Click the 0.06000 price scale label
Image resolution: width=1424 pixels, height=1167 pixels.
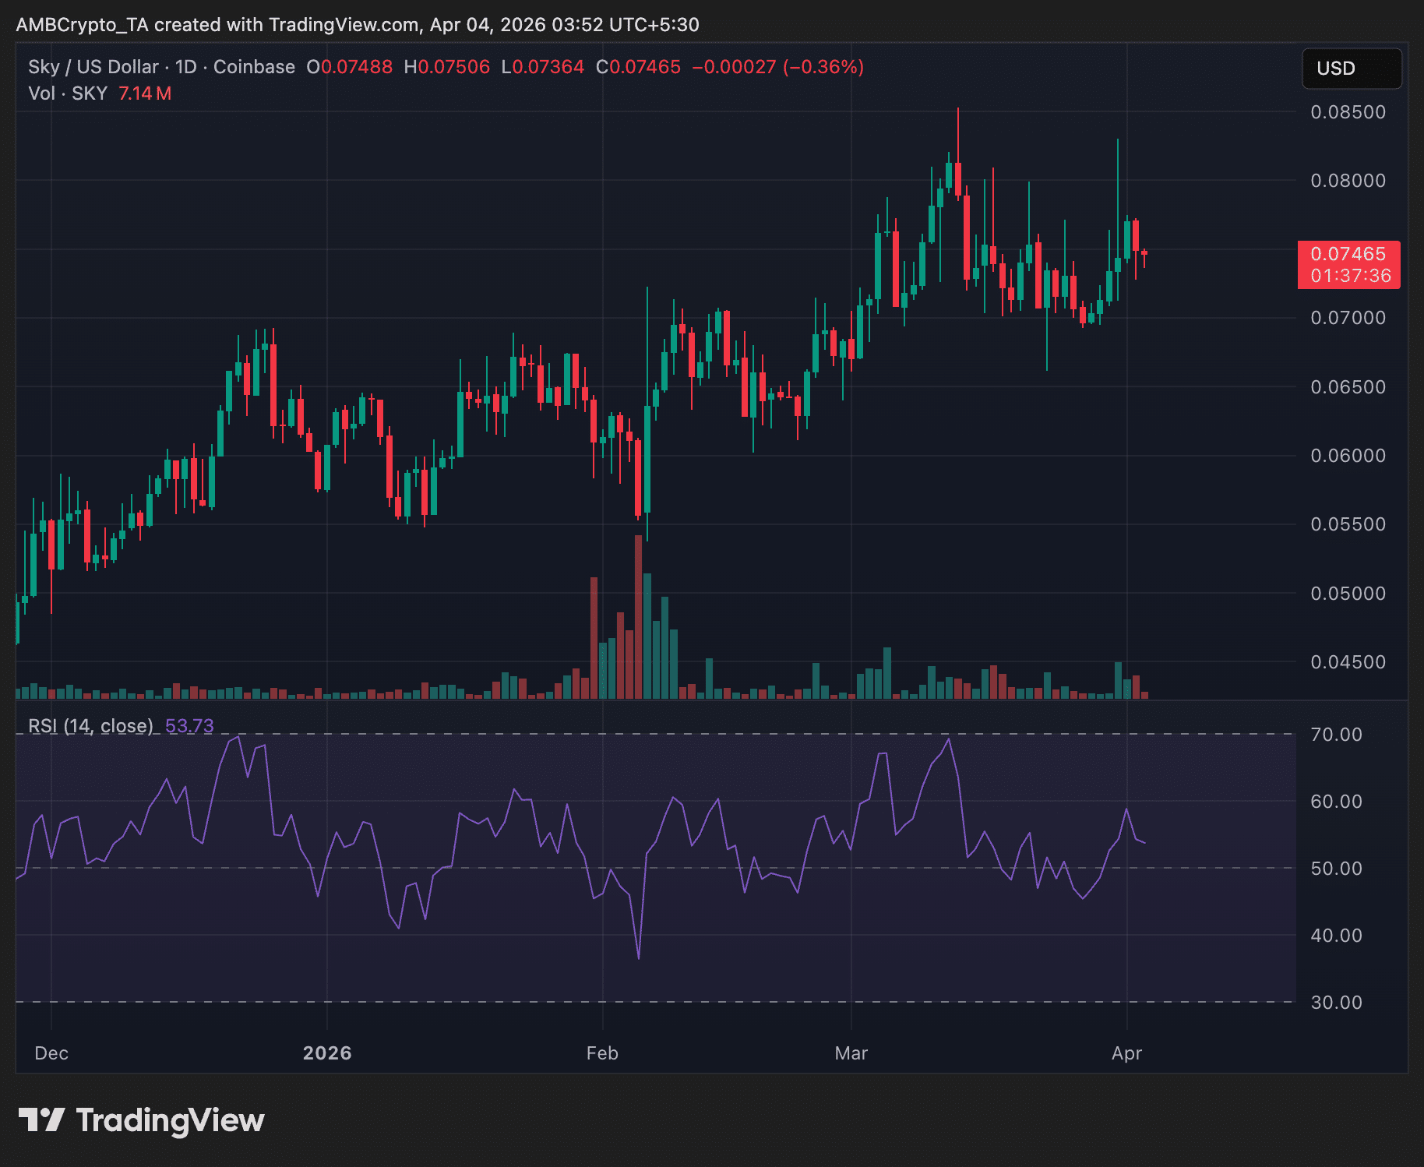1348,456
